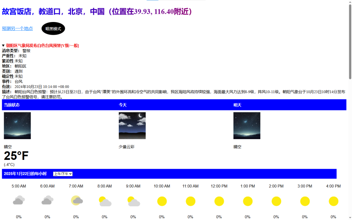
Task: Click the 少量云彩 forecast description
Action: [126, 147]
